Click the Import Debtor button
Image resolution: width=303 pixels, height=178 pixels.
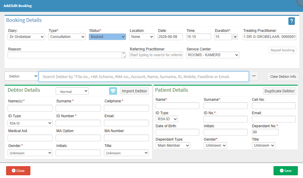pyautogui.click(x=134, y=91)
